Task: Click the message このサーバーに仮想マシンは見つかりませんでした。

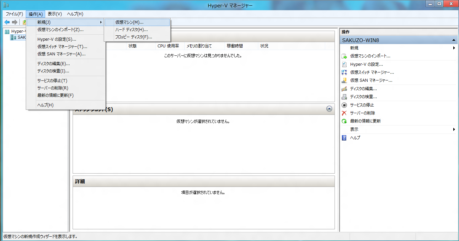Action: click(203, 56)
